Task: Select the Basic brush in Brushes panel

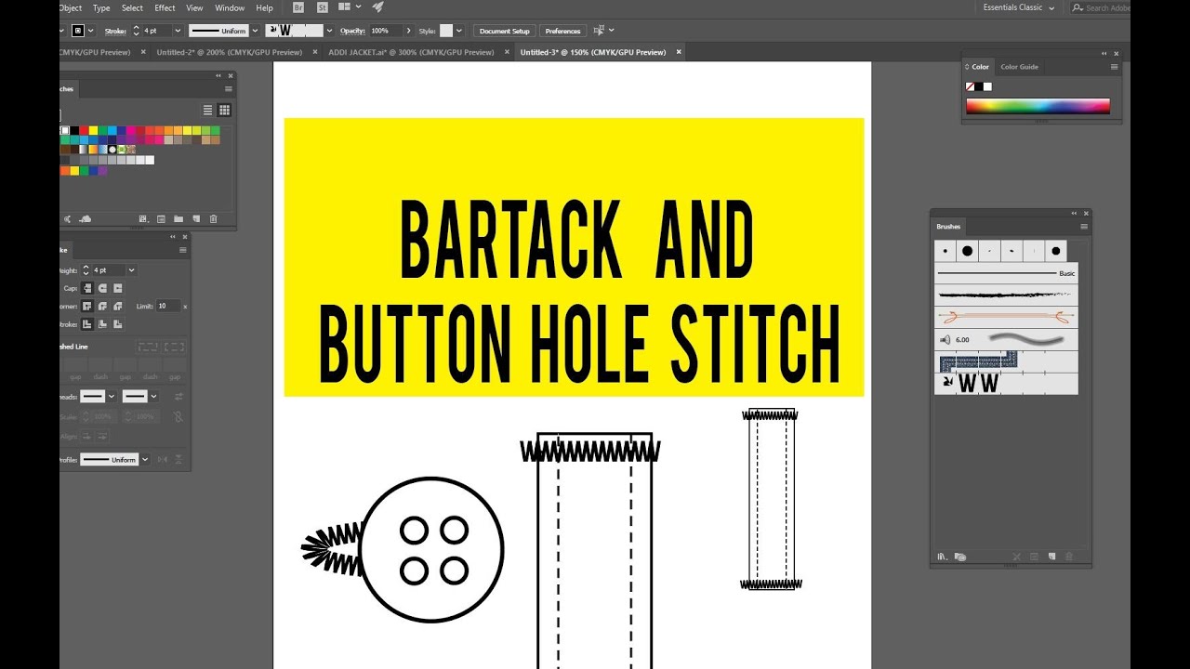Action: (x=1006, y=273)
